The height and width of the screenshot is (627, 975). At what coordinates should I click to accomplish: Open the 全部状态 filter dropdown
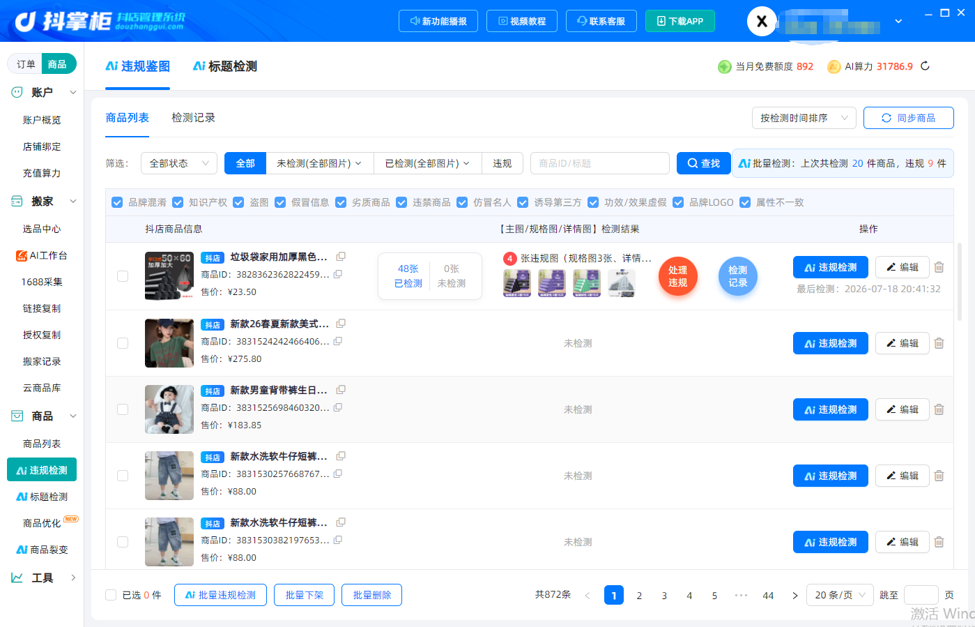[179, 163]
